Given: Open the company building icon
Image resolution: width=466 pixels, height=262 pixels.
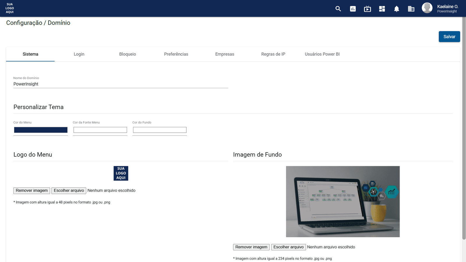Looking at the screenshot, I should pyautogui.click(x=411, y=9).
